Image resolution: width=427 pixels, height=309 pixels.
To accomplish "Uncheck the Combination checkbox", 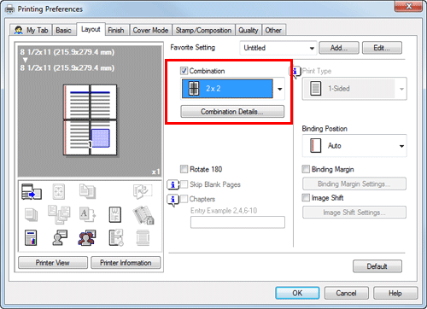I will tap(184, 71).
